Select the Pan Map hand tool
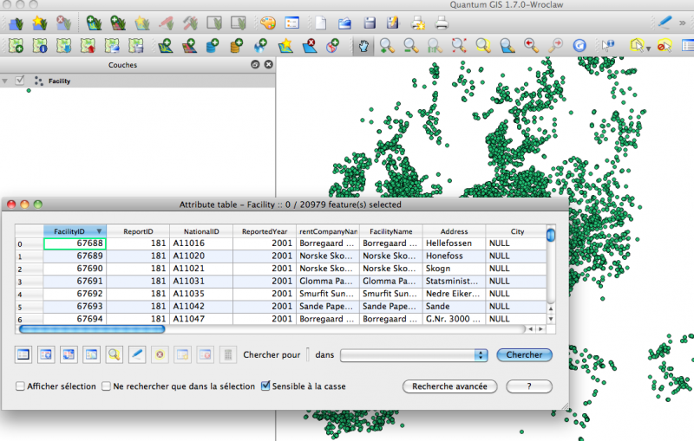 click(x=364, y=44)
